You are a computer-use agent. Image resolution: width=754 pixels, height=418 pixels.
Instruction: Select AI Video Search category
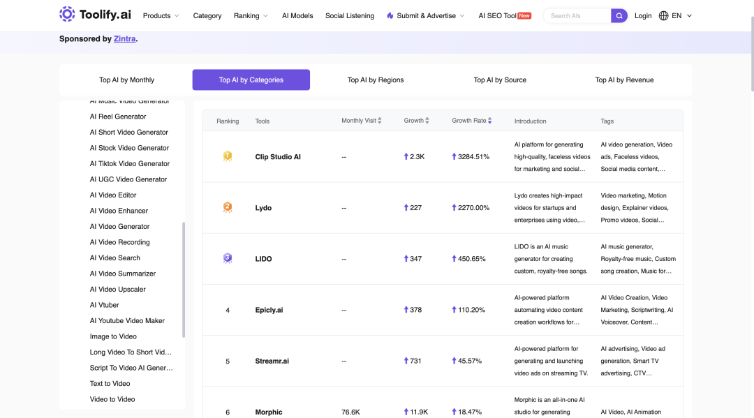click(115, 258)
